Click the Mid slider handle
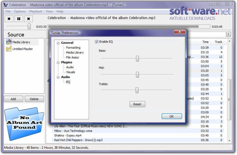The image size is (237, 155). (137, 74)
